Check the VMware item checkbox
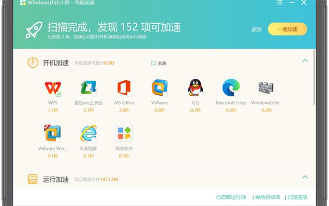The image size is (329, 206). 165,94
